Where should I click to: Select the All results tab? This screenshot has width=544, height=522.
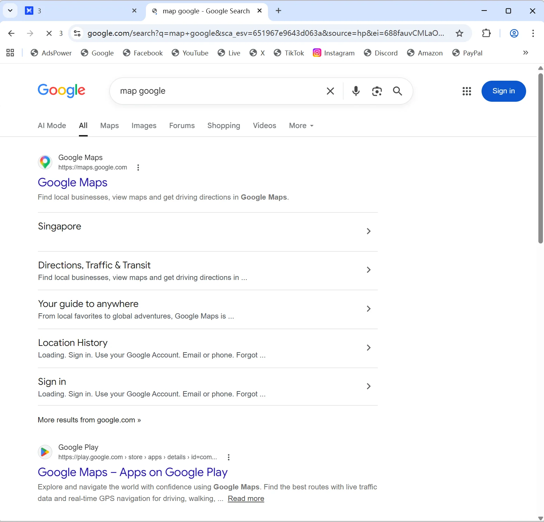(x=83, y=126)
